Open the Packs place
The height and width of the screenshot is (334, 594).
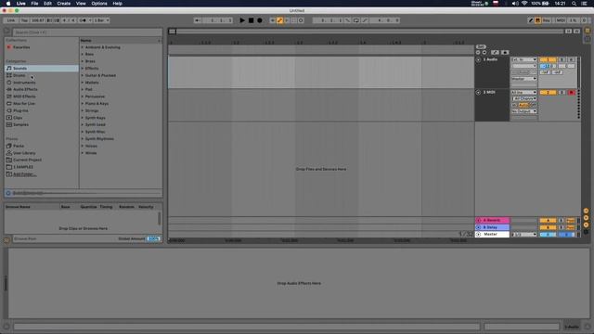click(19, 146)
